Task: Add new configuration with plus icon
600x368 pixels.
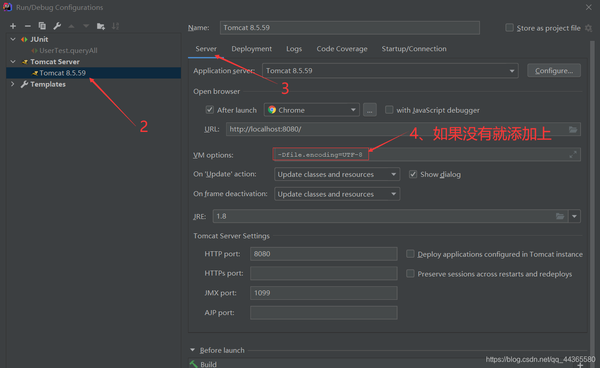Action: 13,26
